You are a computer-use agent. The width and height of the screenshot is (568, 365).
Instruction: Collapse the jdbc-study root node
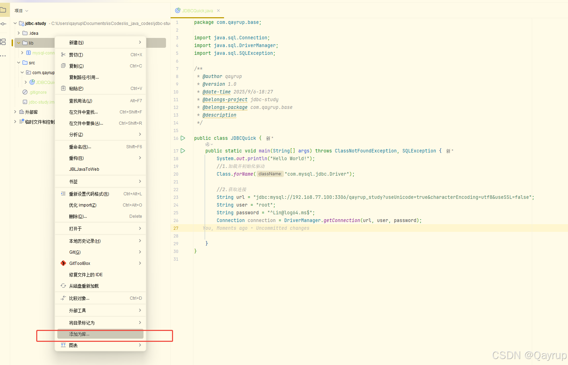[15, 23]
